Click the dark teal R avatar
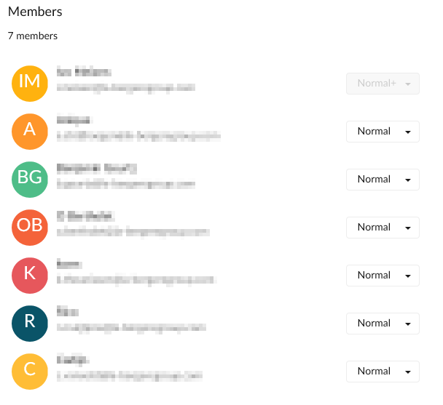443x405 pixels. pyautogui.click(x=30, y=324)
